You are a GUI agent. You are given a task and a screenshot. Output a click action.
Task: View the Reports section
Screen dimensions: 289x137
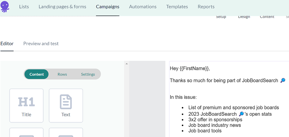click(206, 7)
